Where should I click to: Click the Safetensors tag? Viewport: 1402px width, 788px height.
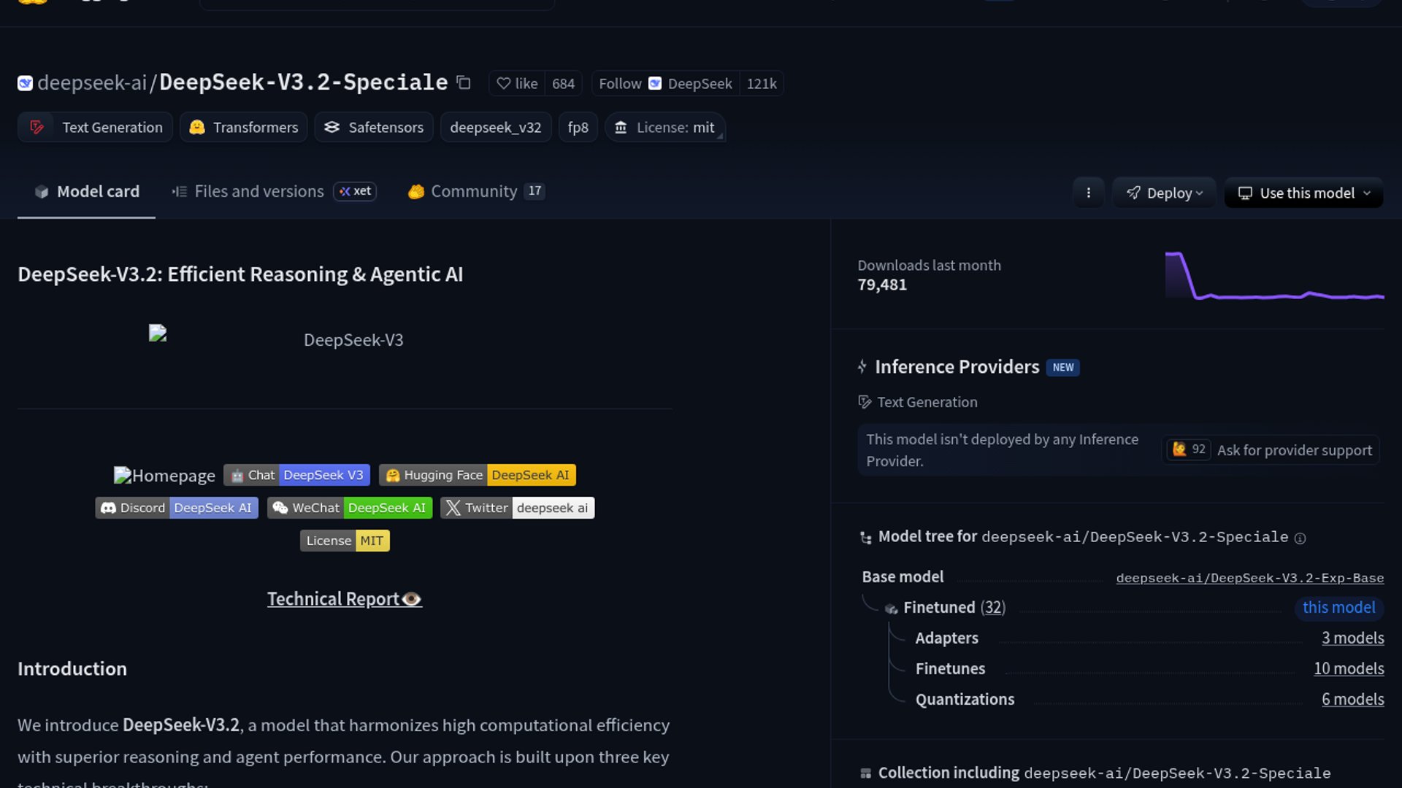pos(374,128)
